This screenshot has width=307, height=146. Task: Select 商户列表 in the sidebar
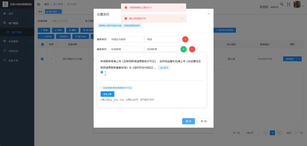tap(17, 32)
